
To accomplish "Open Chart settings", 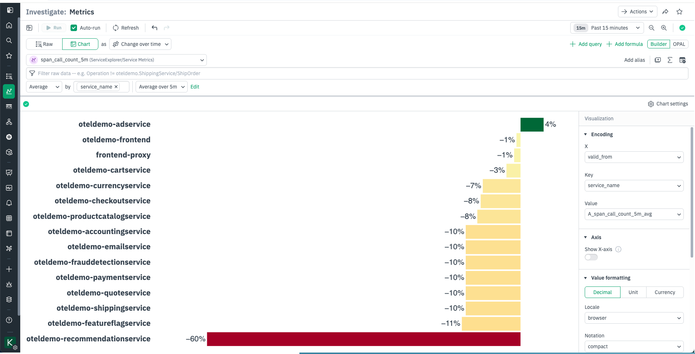I will pyautogui.click(x=668, y=104).
